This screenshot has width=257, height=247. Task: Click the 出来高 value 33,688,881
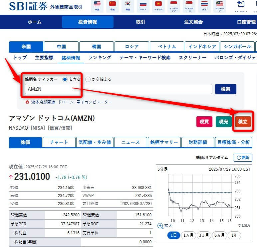coord(142,187)
